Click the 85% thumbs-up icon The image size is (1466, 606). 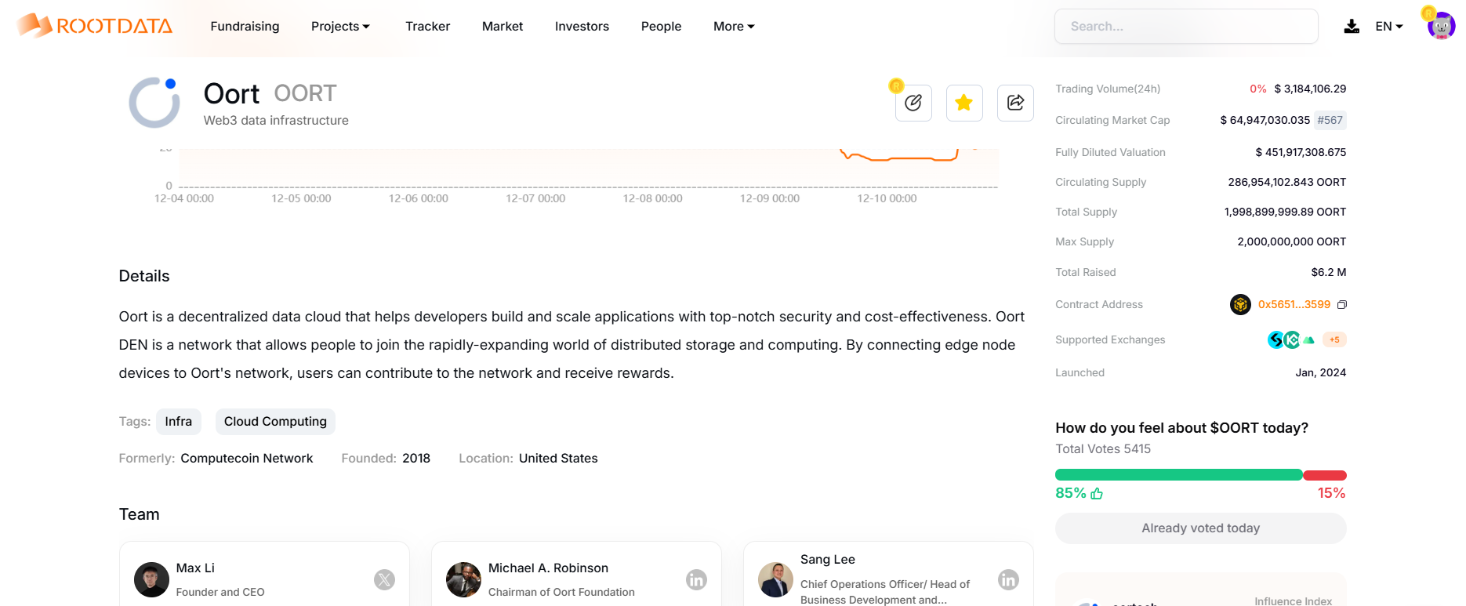(1097, 493)
